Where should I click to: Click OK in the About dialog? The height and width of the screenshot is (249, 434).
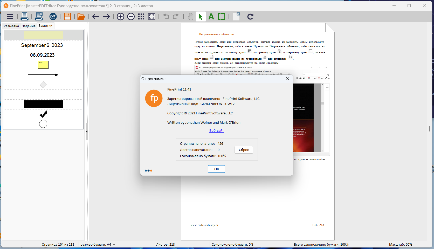(x=217, y=169)
